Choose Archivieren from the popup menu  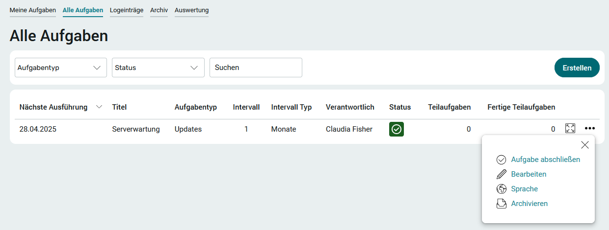[x=530, y=204]
